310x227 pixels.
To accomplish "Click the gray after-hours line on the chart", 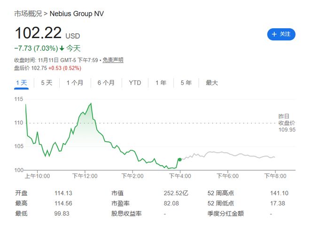I will click(221, 153).
